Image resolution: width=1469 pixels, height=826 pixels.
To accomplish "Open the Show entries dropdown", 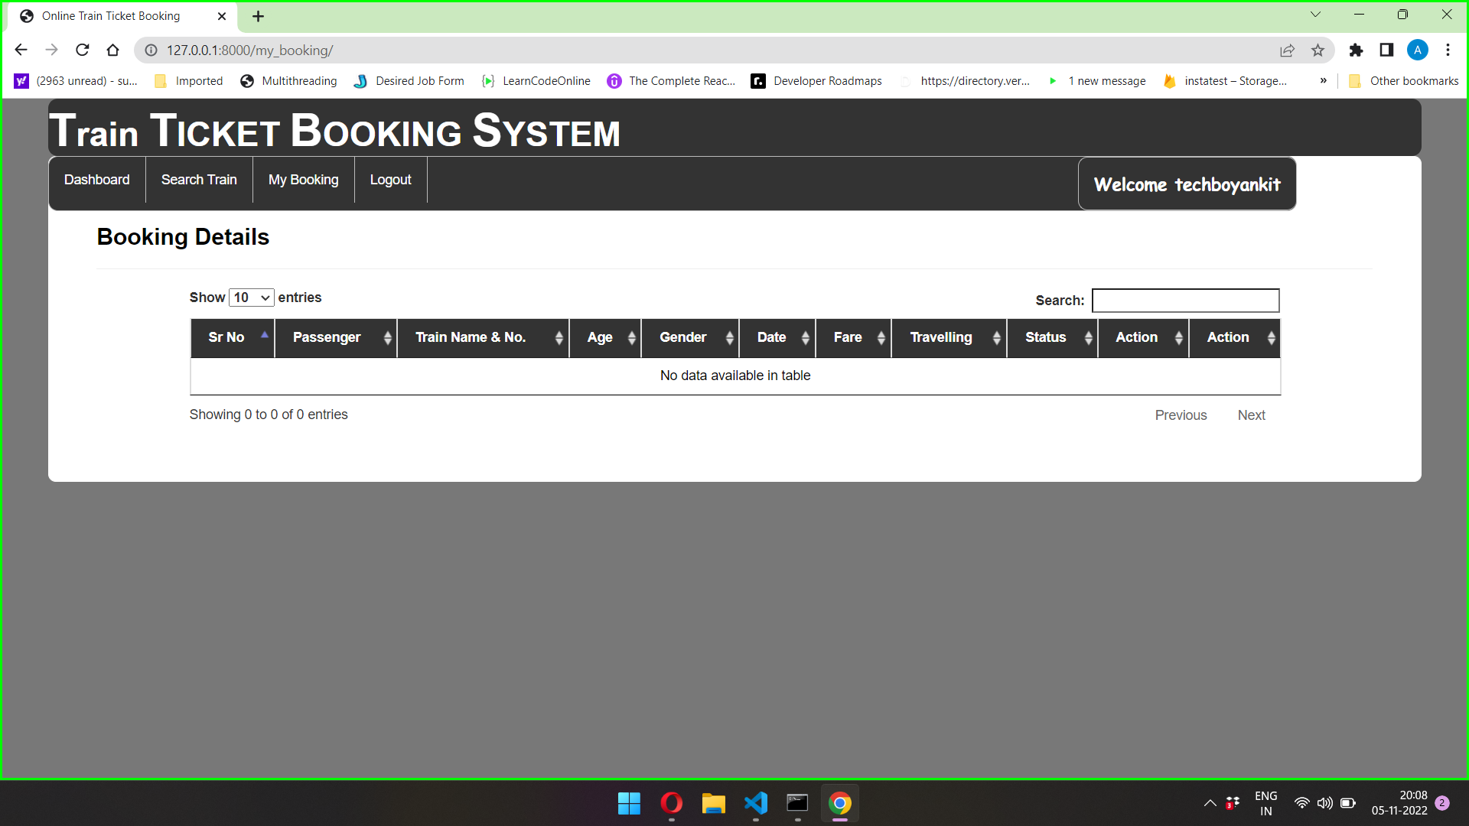I will (251, 298).
